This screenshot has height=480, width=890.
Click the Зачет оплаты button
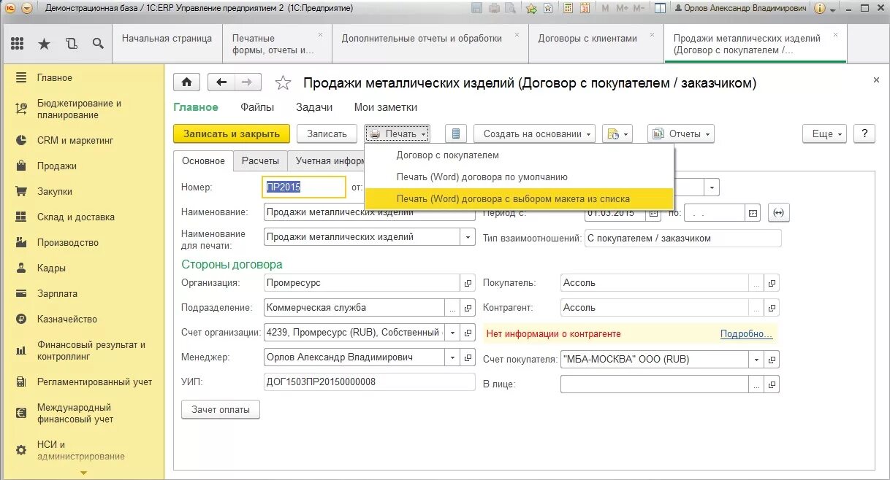point(221,410)
